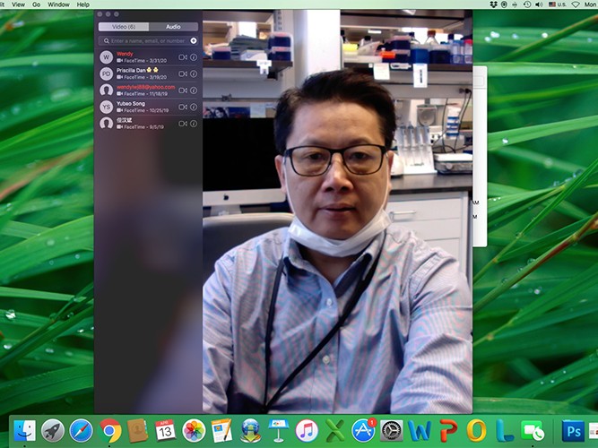
Task: Select the YS avatar for Yubao Song
Action: coord(107,108)
